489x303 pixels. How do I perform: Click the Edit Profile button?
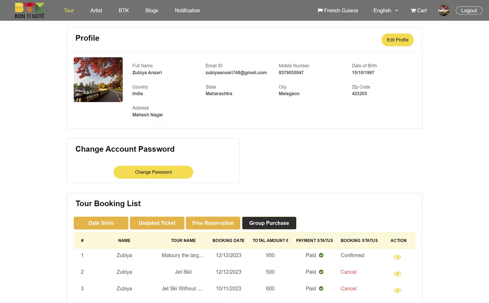[397, 40]
